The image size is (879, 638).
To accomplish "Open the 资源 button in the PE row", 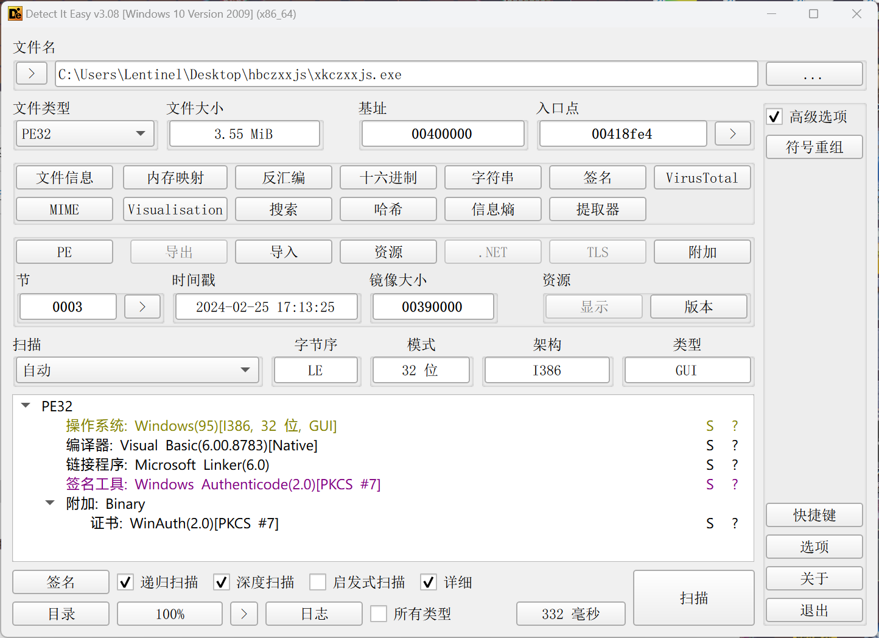I will (388, 252).
